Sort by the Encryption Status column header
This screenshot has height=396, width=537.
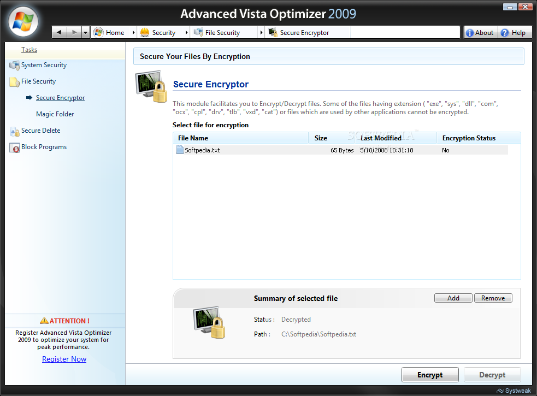pos(479,138)
